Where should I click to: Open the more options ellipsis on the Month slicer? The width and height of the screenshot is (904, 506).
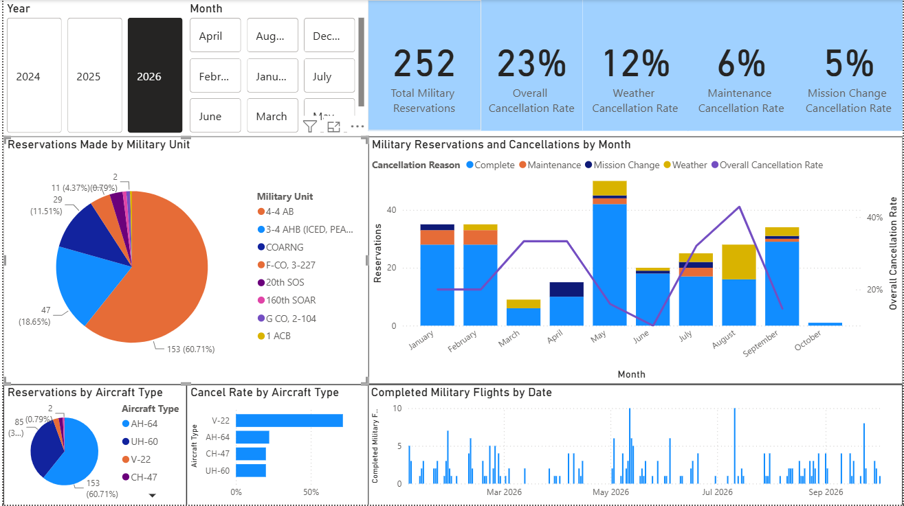click(x=357, y=126)
